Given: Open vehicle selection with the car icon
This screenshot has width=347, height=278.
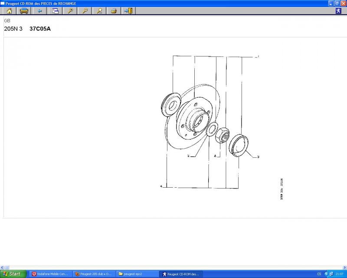Looking at the screenshot, I should click(24, 11).
